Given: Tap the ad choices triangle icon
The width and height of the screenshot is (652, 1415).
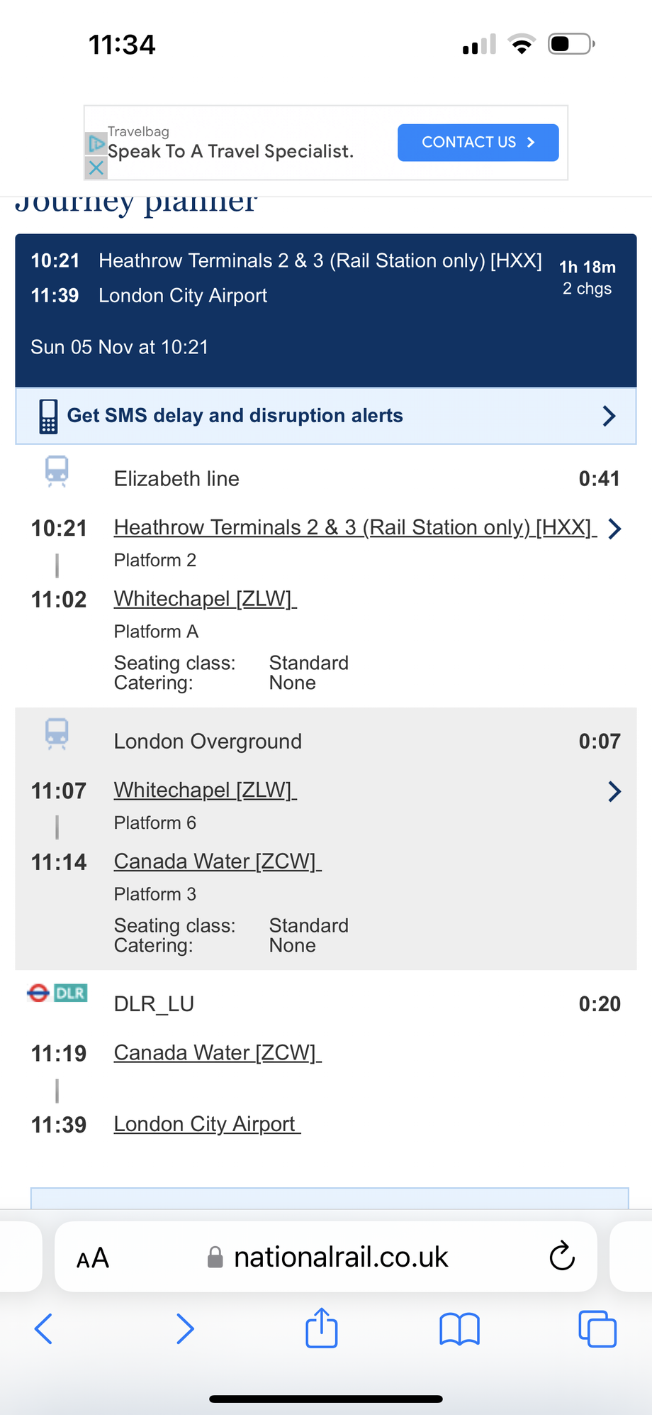Looking at the screenshot, I should click(96, 143).
